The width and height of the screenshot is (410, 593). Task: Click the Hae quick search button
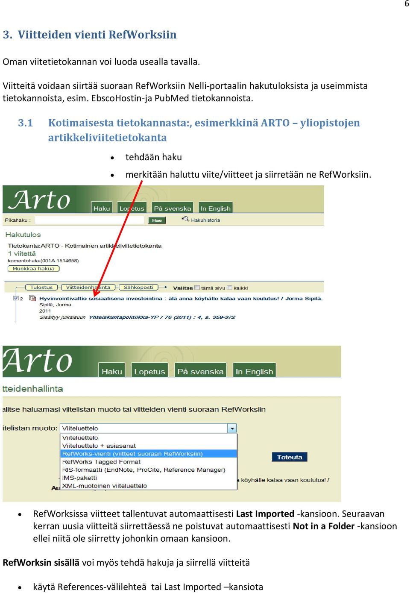(x=157, y=220)
